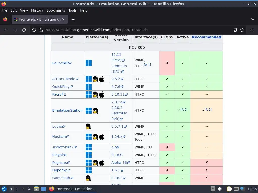Open Firefox hamburger application menu
The width and height of the screenshot is (258, 193).
tap(252, 30)
